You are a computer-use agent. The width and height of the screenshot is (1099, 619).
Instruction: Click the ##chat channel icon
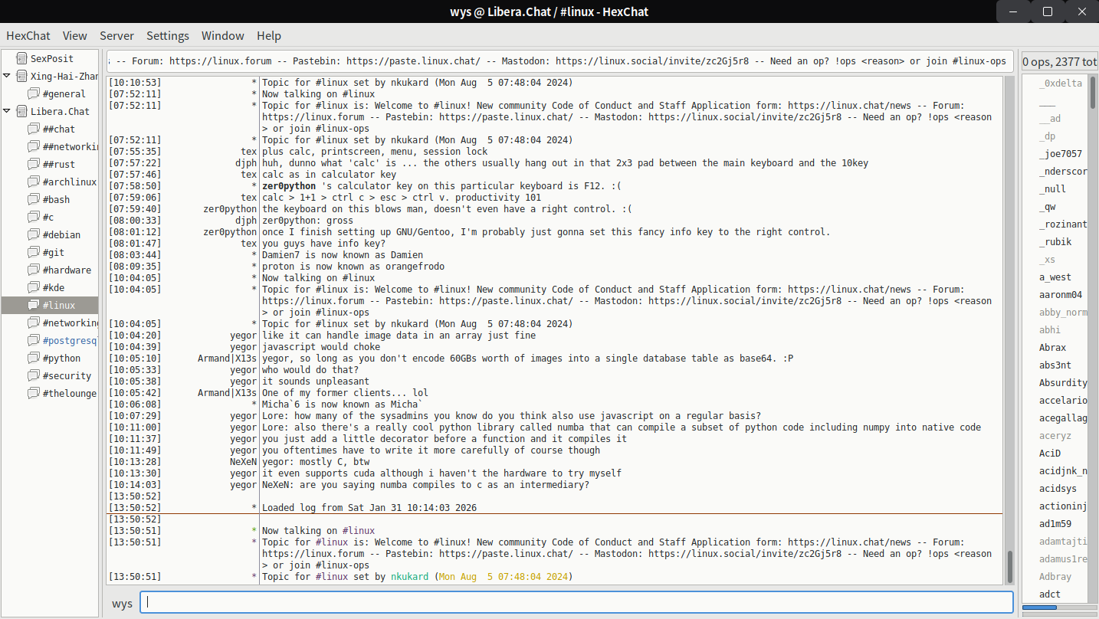(x=34, y=129)
